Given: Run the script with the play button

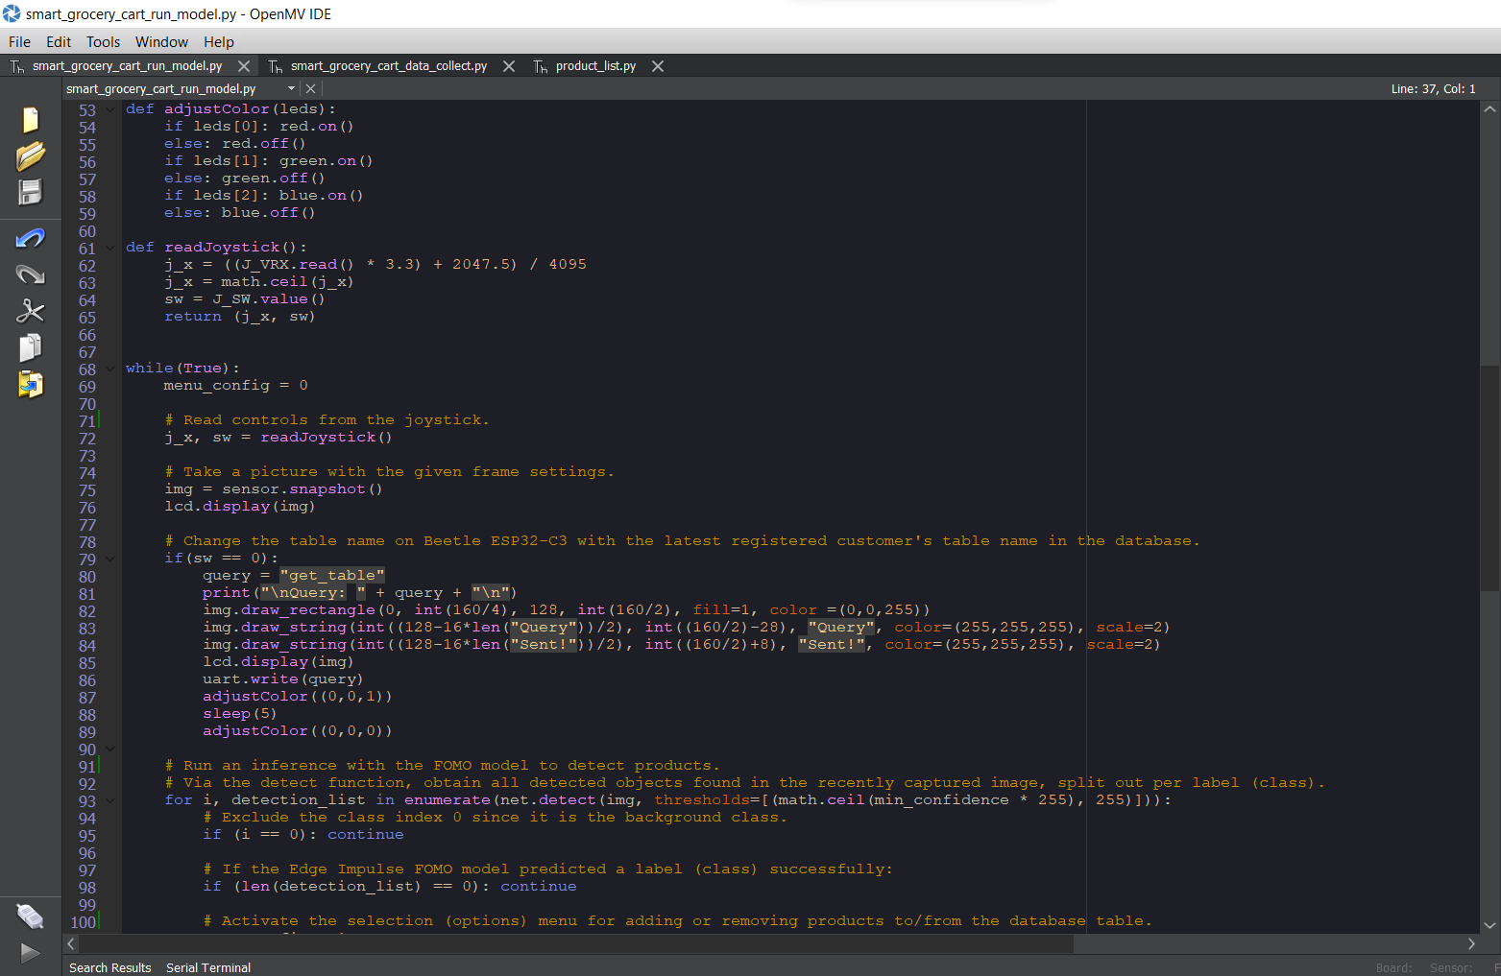Looking at the screenshot, I should coord(30,952).
